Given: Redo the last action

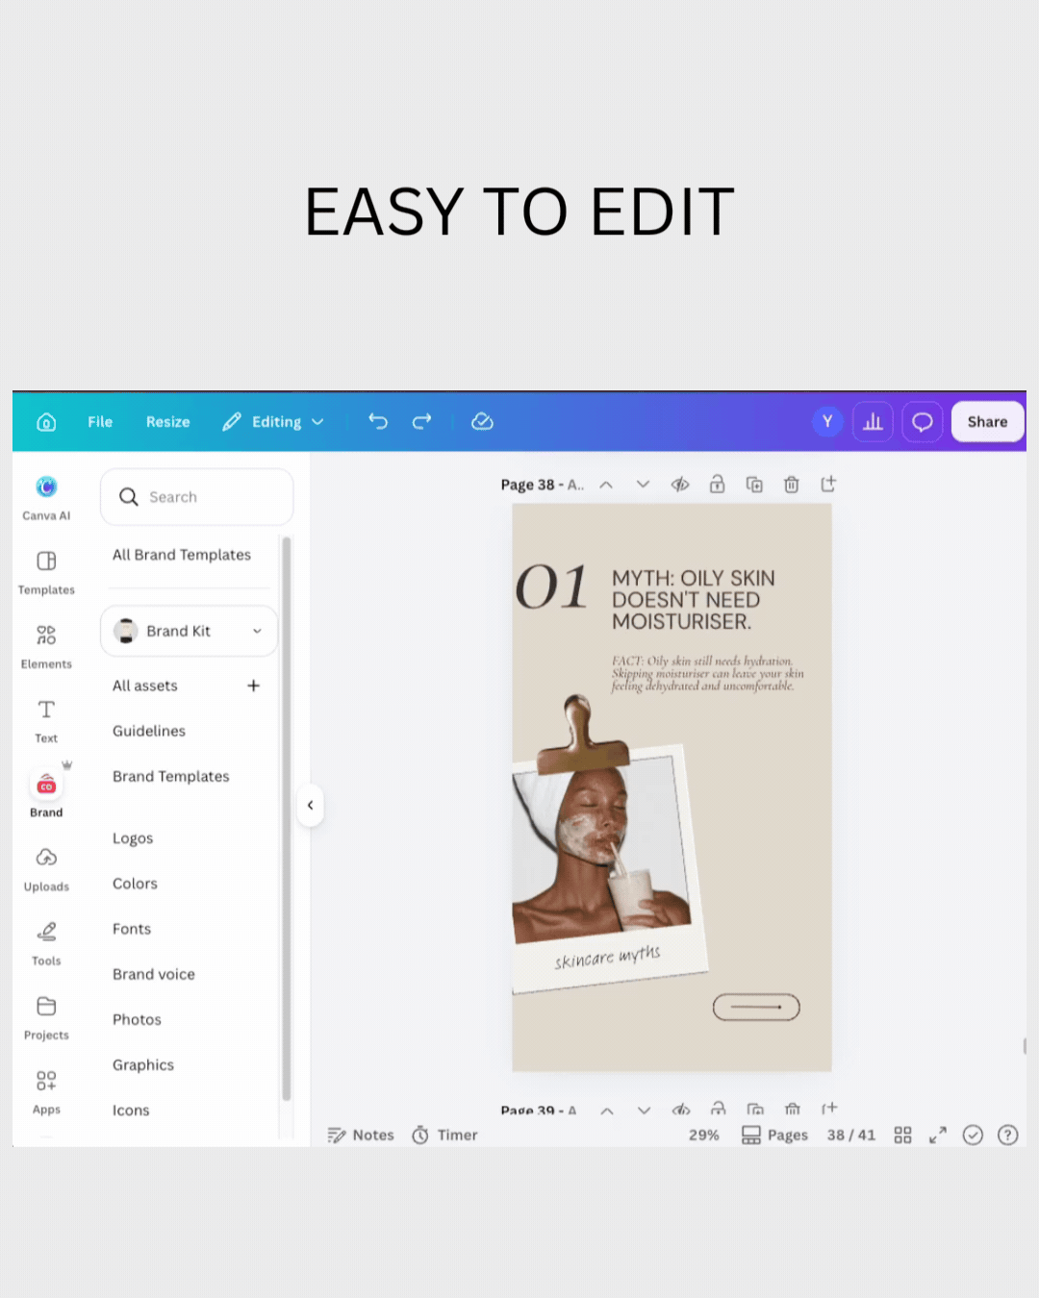Looking at the screenshot, I should (421, 421).
